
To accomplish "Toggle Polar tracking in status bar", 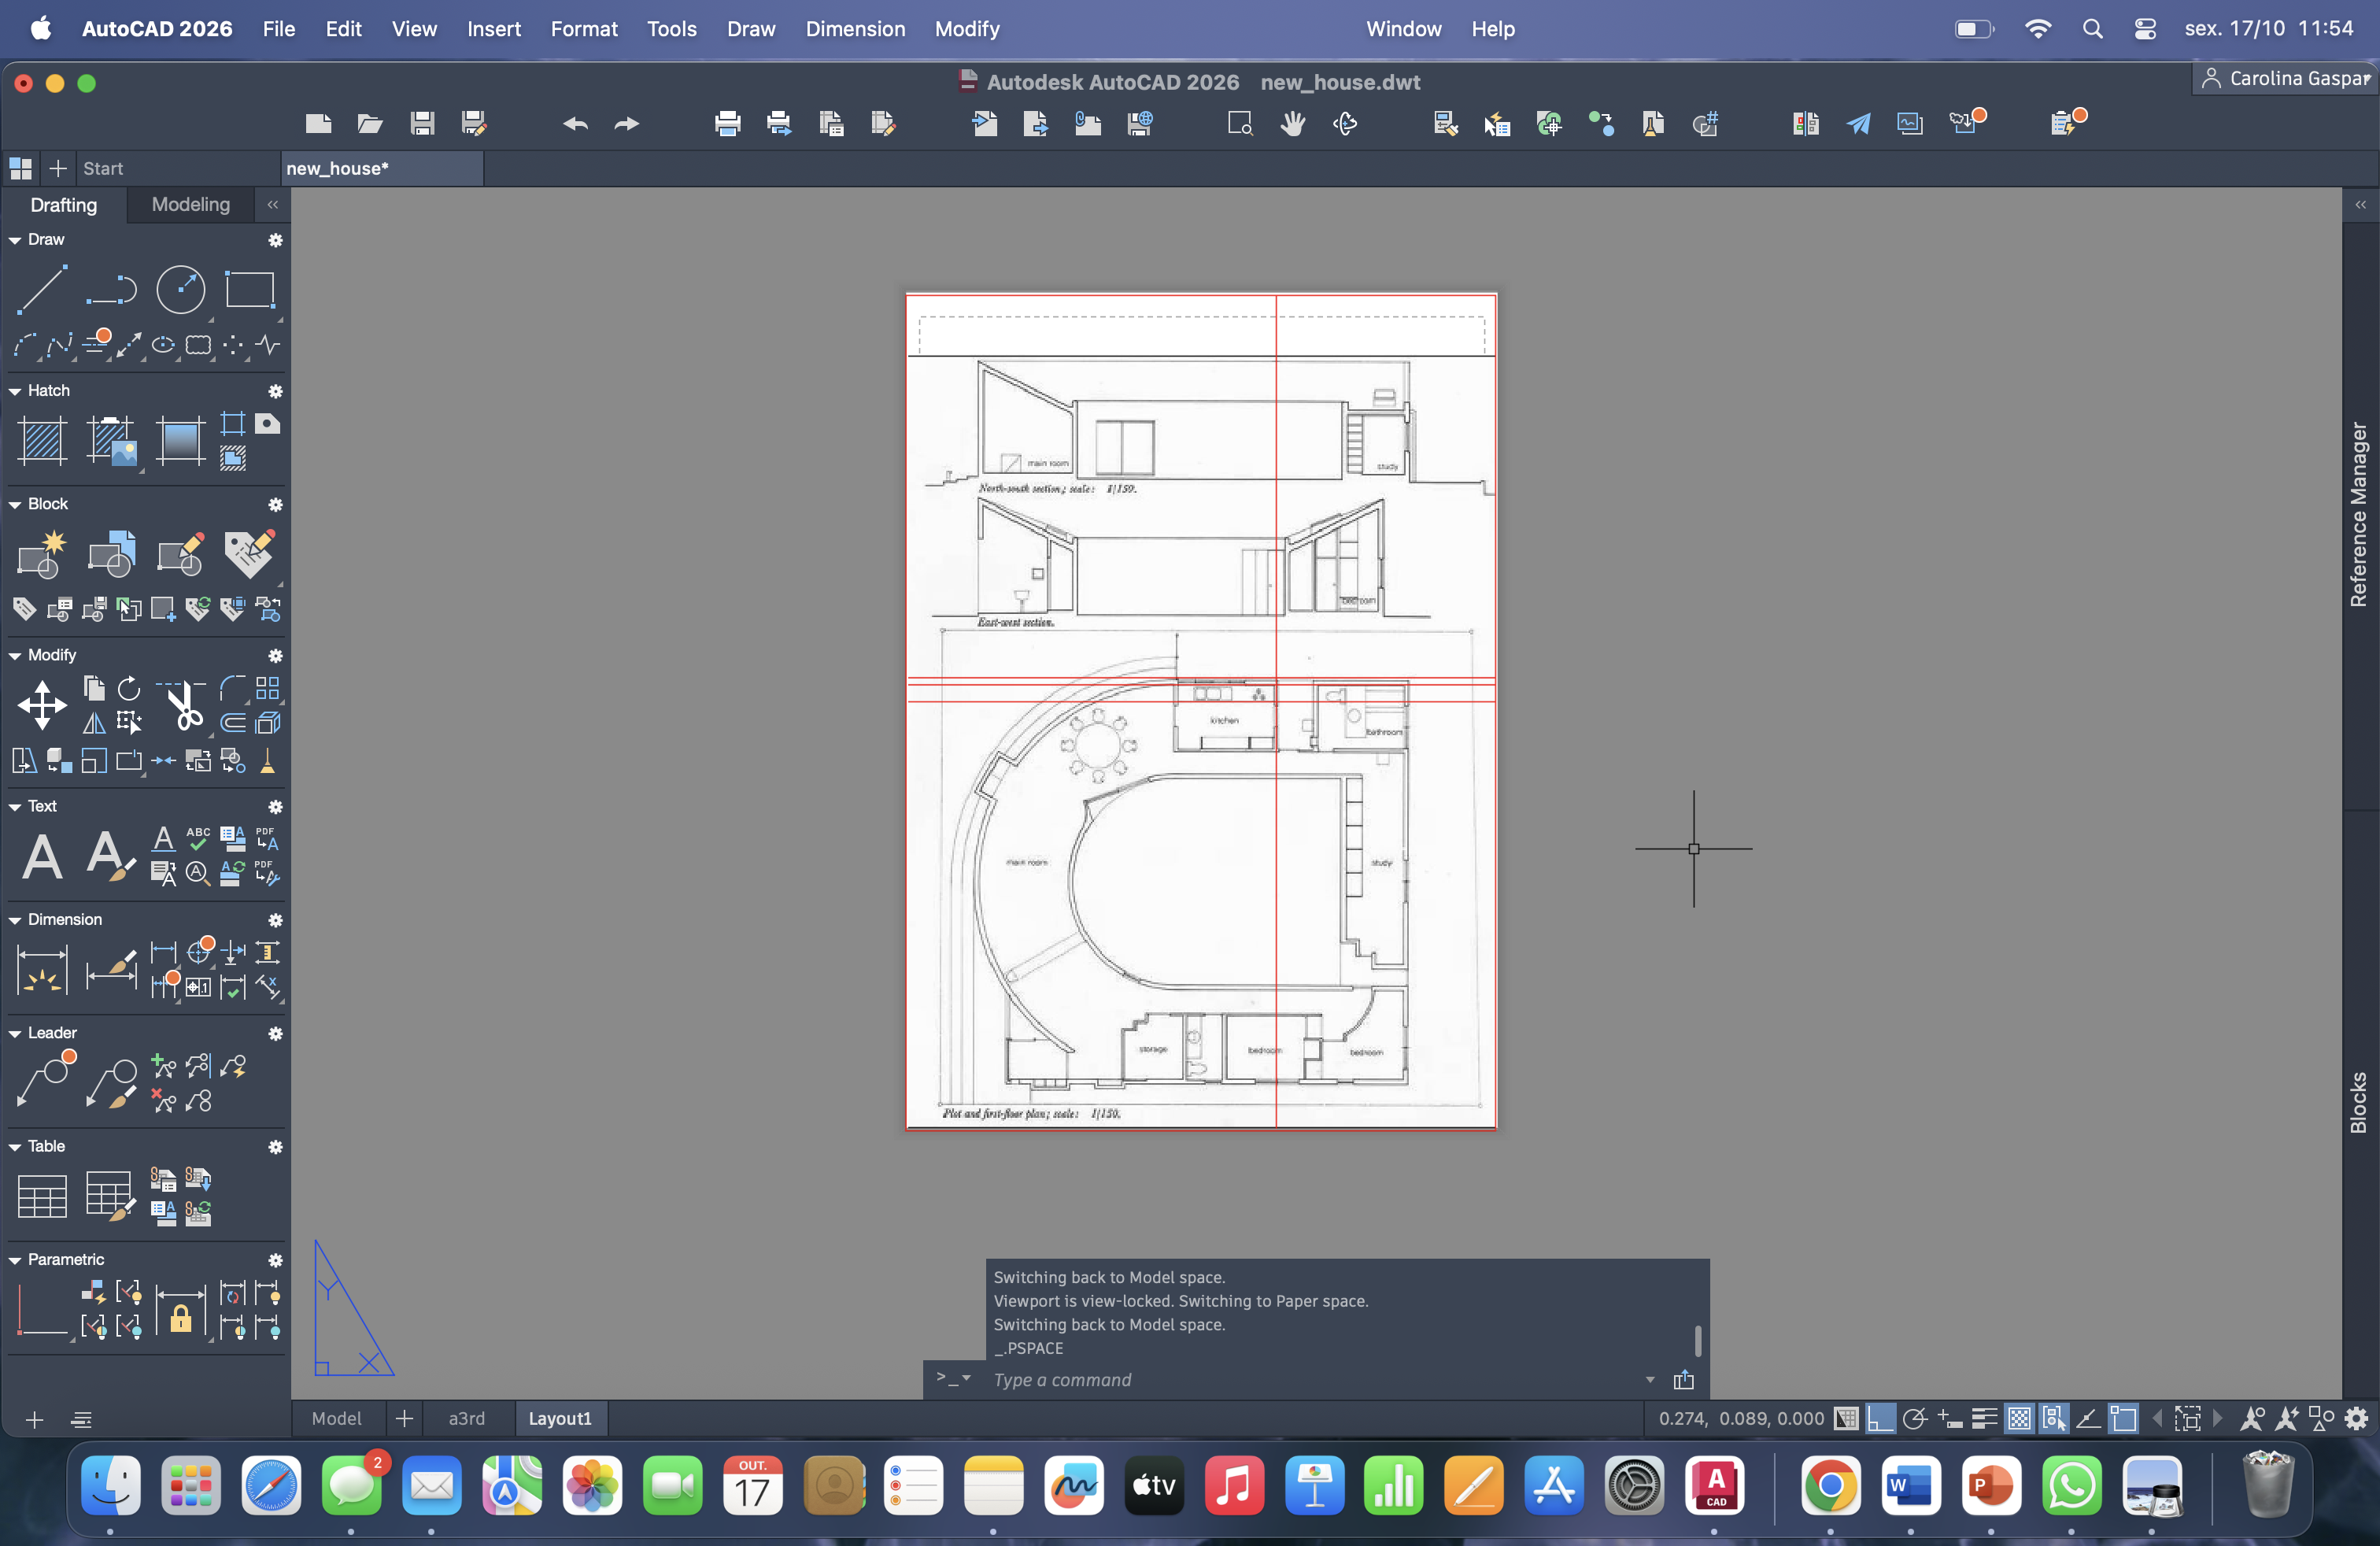I will pos(1914,1418).
